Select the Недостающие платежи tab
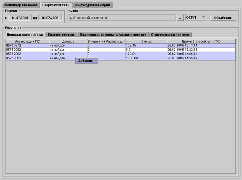Image resolution: width=242 pixels, height=180 pixels. click(x=25, y=35)
